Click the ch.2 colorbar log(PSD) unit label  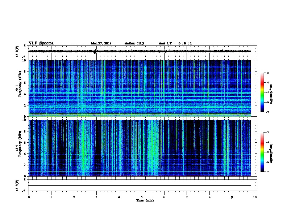pos(271,154)
